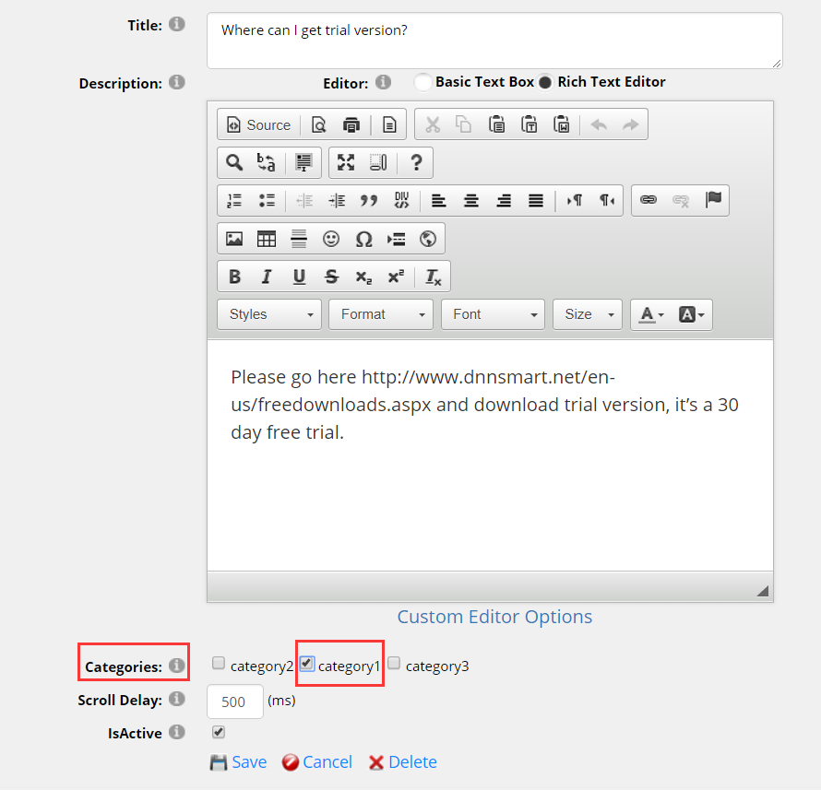The width and height of the screenshot is (821, 790).
Task: Save the FAQ entry
Action: point(238,762)
